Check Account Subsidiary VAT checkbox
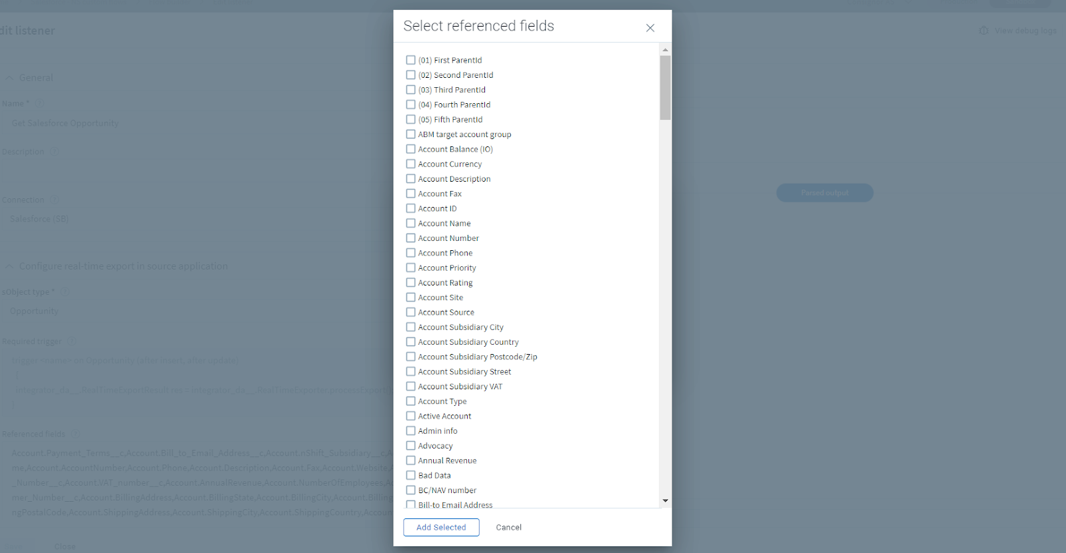 410,386
